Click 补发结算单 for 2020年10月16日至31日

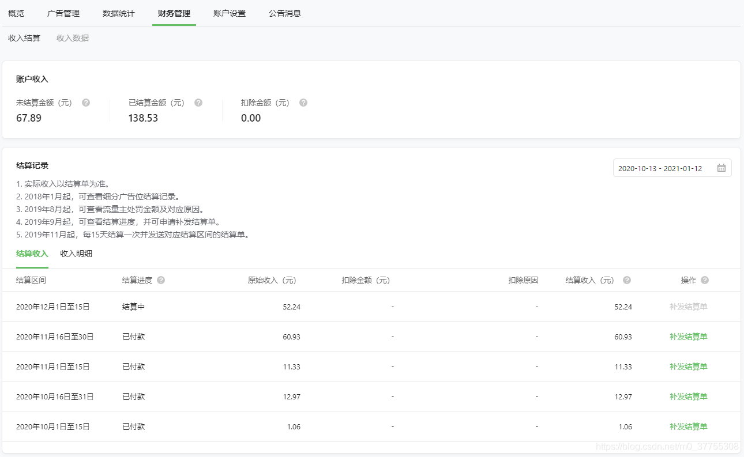(x=687, y=396)
